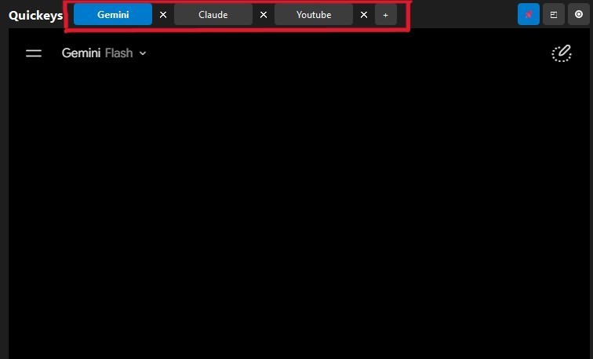Open the Gemini hamburger menu

click(x=34, y=53)
